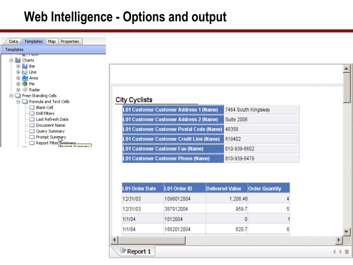The height and width of the screenshot is (265, 353).
Task: Expand the Pie chart node
Action: (18, 84)
